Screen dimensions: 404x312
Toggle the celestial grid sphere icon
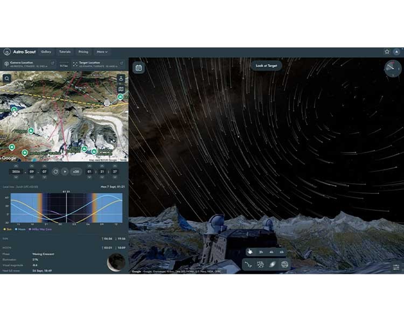pyautogui.click(x=284, y=265)
